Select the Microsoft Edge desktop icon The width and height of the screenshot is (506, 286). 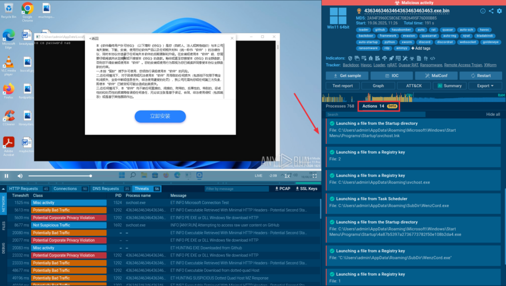click(8, 38)
